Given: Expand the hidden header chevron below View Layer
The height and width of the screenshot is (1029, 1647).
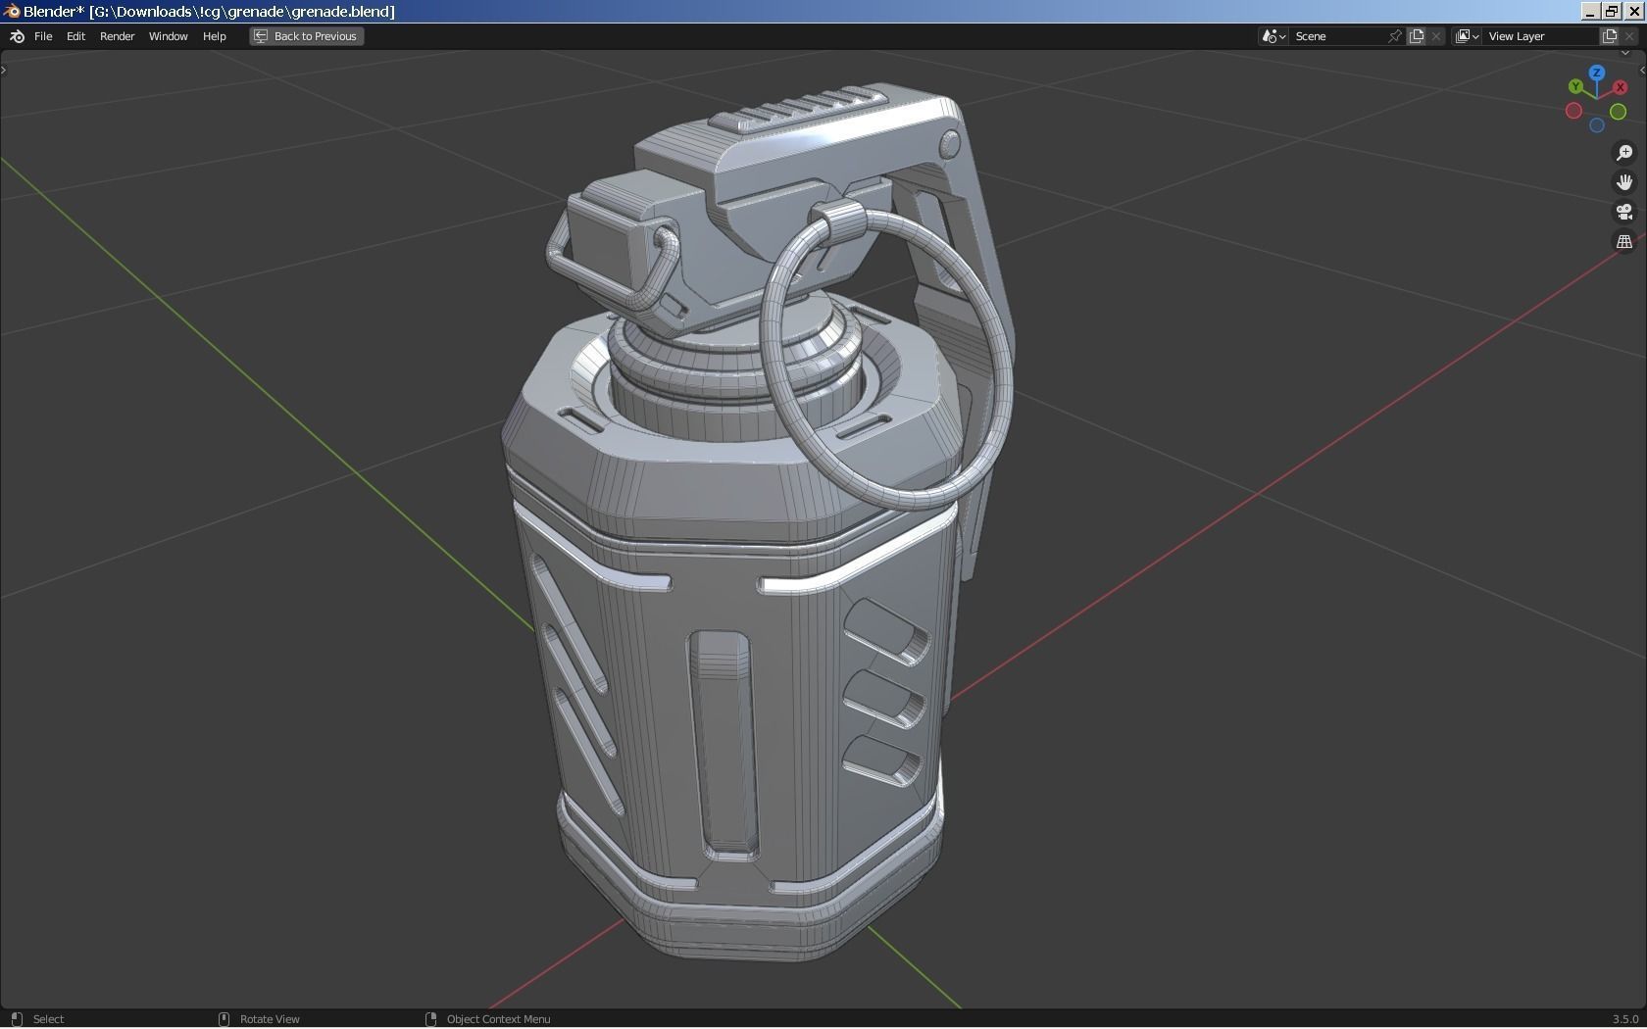Looking at the screenshot, I should pos(1625,53).
